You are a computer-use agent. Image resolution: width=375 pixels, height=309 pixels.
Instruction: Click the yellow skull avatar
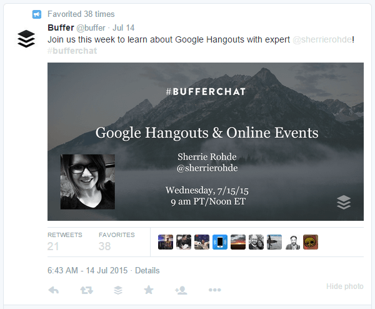(x=311, y=242)
